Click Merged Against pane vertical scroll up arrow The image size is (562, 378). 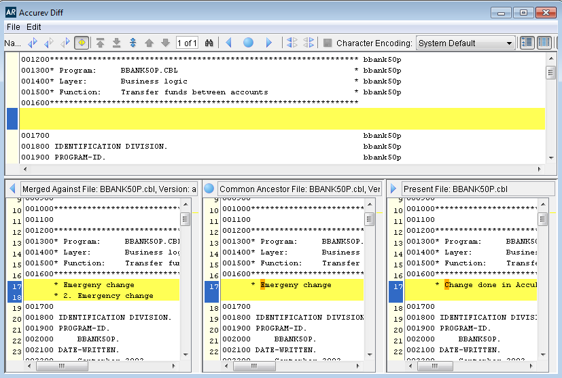click(186, 204)
